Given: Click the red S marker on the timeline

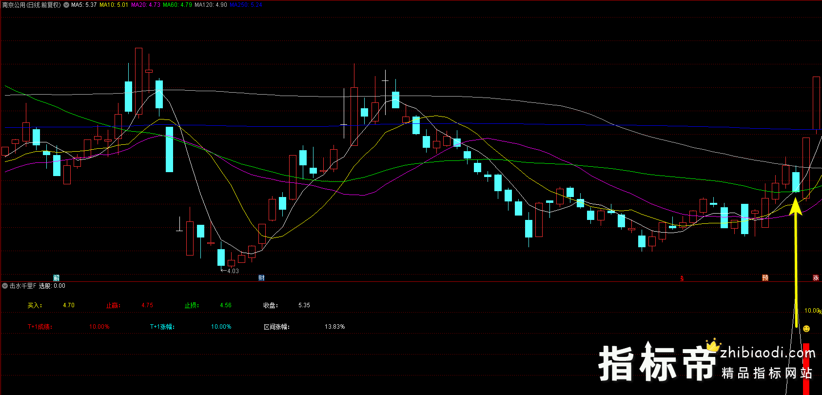Looking at the screenshot, I should click(x=682, y=278).
